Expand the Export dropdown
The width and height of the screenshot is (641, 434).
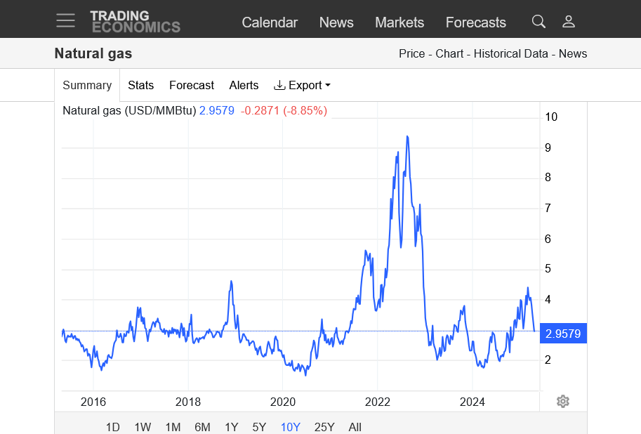tap(302, 85)
